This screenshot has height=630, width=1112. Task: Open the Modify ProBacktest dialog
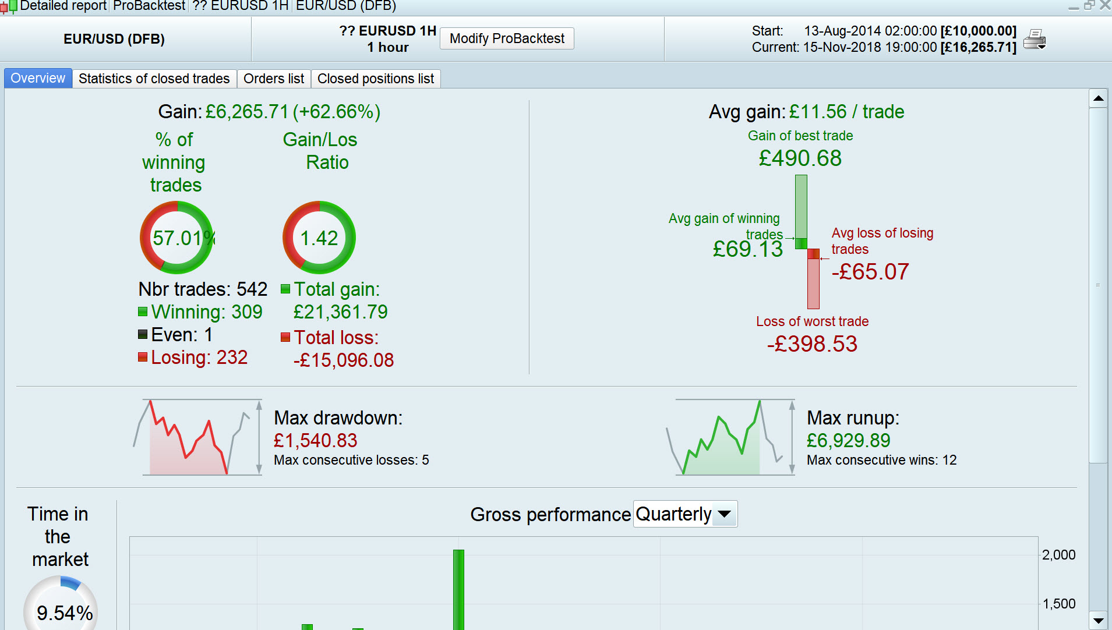(x=507, y=38)
